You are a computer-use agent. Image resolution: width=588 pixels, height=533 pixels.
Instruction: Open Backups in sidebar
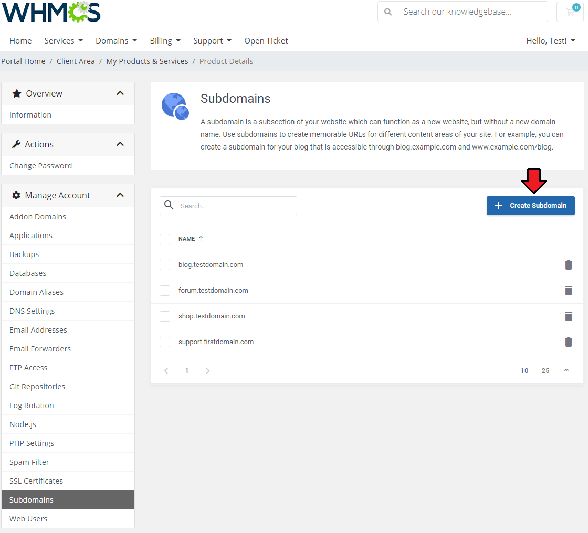pyautogui.click(x=68, y=254)
